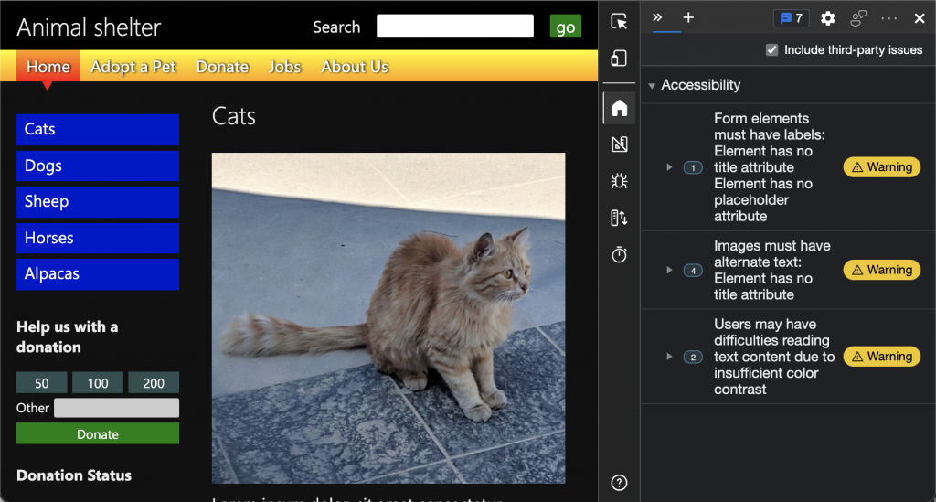Click the Cats page heading

[x=234, y=116]
